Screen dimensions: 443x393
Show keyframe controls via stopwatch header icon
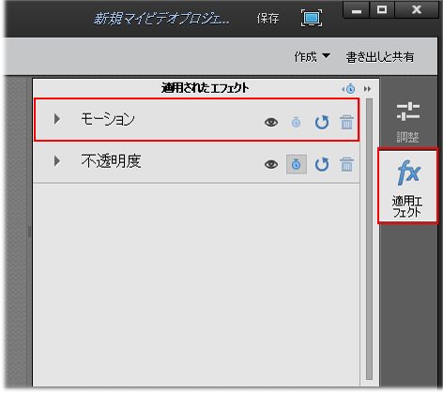click(x=348, y=89)
